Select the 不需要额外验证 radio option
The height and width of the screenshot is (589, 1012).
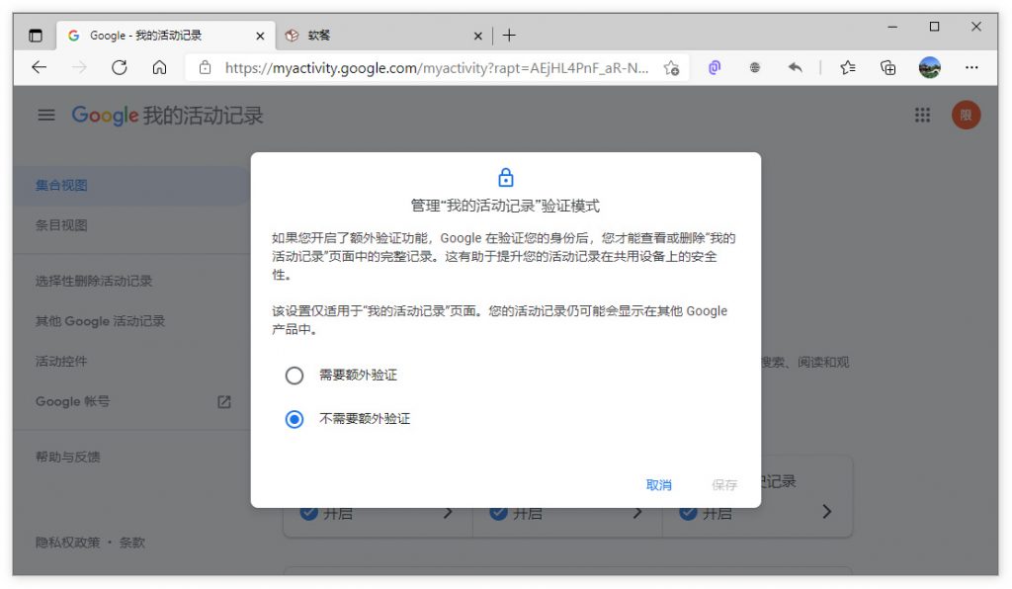point(294,418)
